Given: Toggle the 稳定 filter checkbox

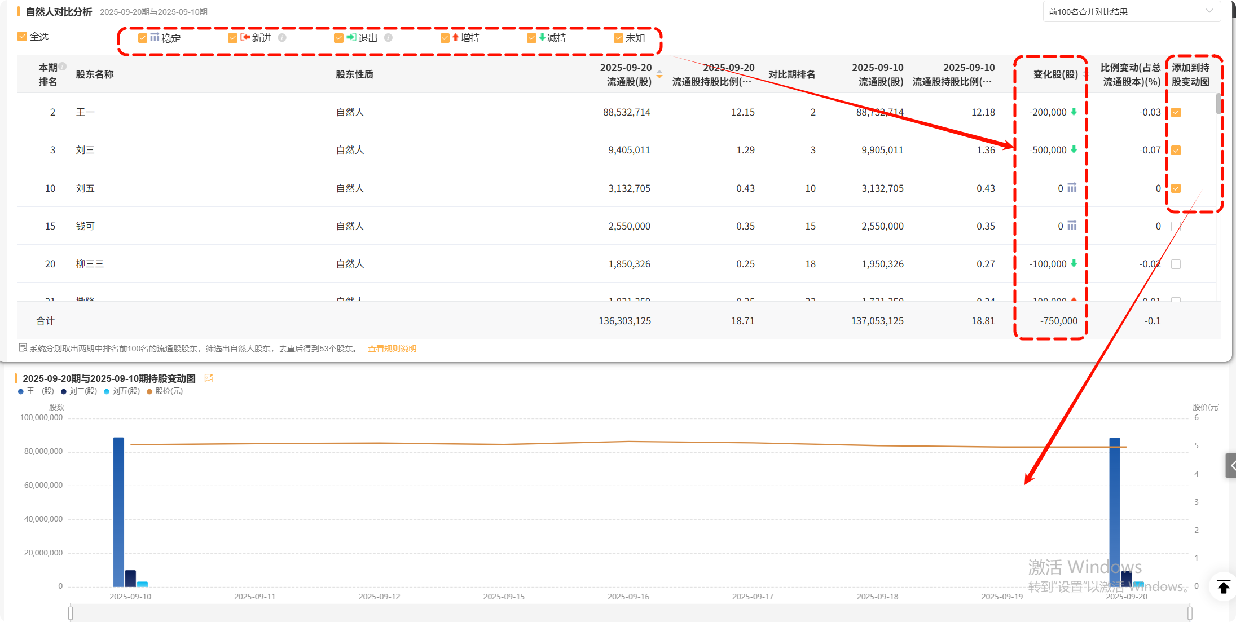Looking at the screenshot, I should pyautogui.click(x=143, y=38).
